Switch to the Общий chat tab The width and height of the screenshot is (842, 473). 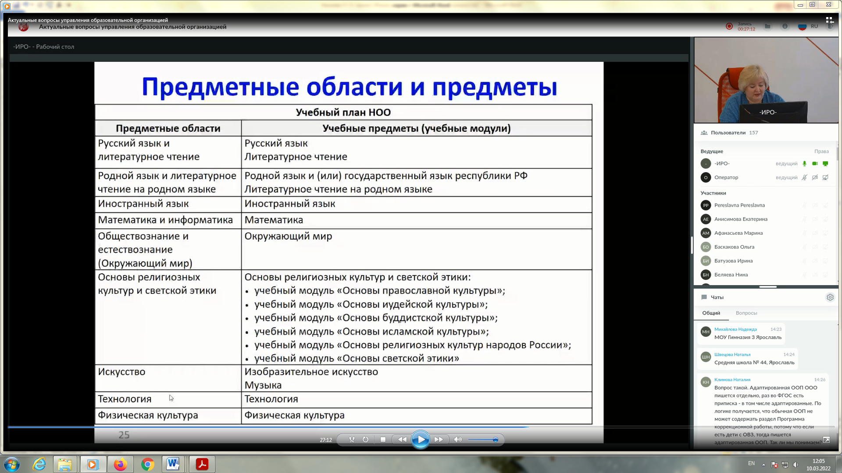(x=711, y=313)
